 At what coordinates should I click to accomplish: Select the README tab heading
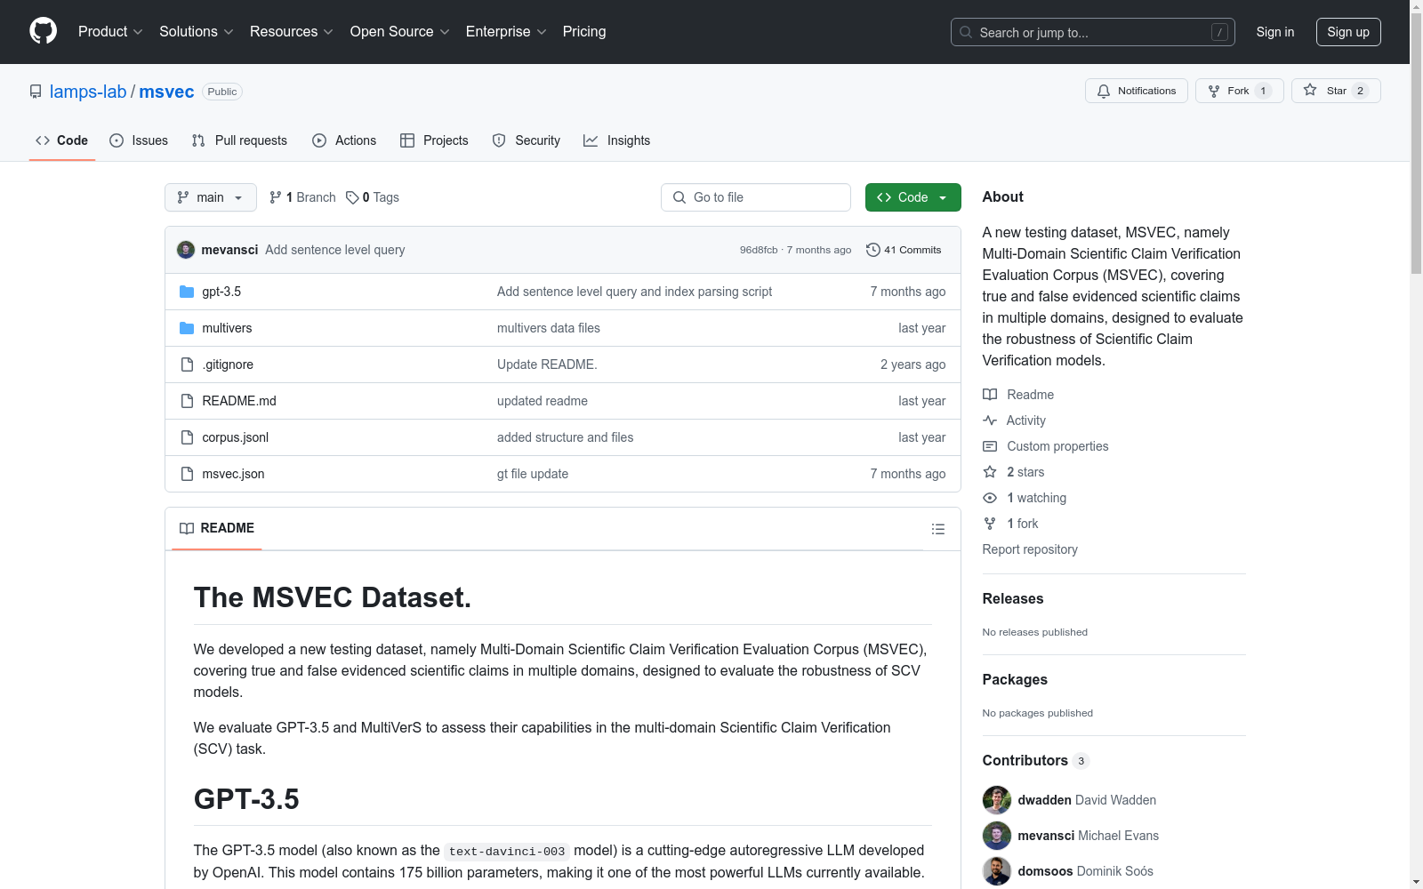coord(217,528)
